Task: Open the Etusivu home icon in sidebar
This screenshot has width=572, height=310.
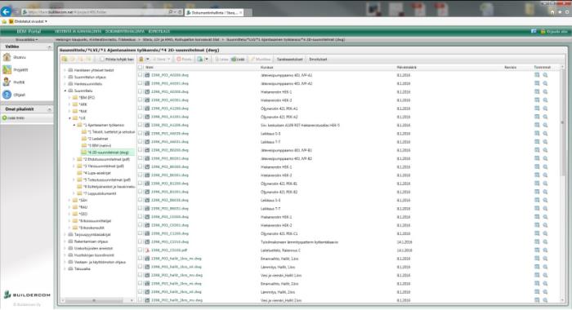Action: click(x=7, y=57)
